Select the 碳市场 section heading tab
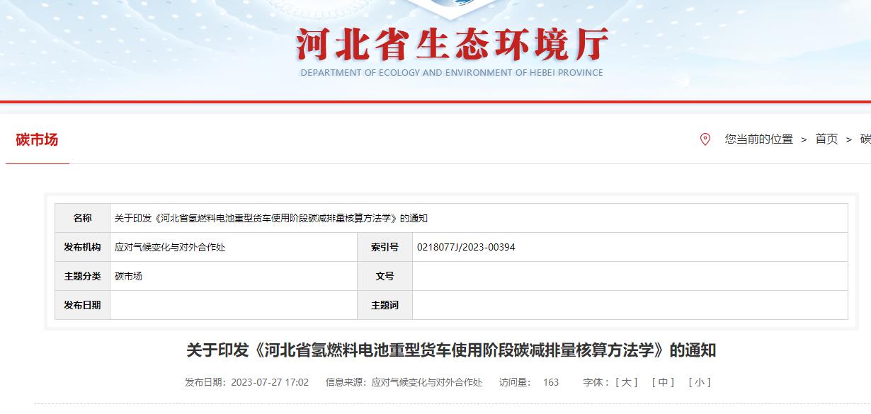 click(37, 140)
